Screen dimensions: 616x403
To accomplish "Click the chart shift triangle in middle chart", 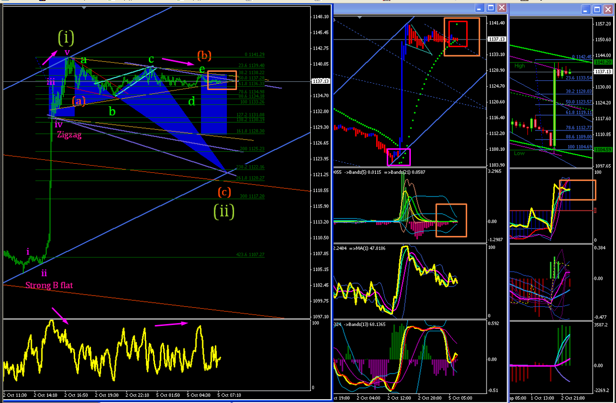I will click(360, 17).
